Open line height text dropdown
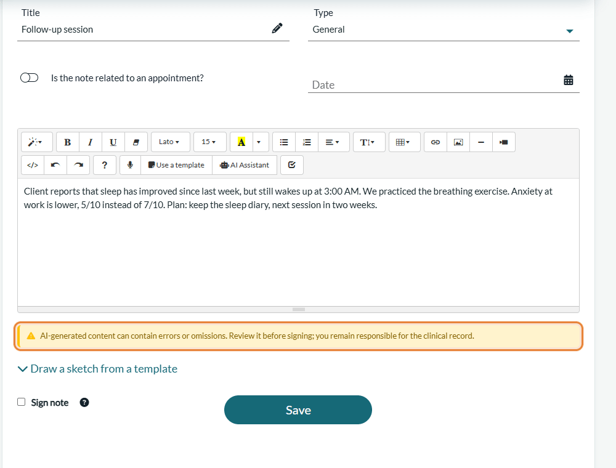The height and width of the screenshot is (468, 616). tap(369, 142)
